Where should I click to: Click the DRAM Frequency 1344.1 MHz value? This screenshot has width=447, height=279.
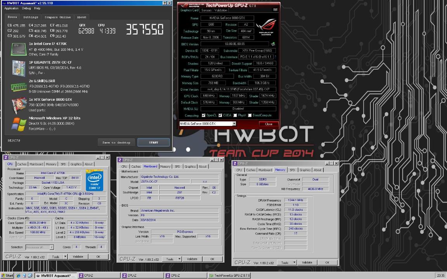tap(295, 200)
